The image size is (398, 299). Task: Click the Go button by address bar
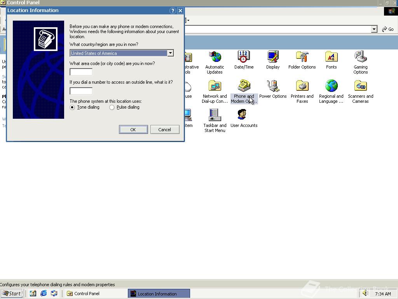point(388,29)
